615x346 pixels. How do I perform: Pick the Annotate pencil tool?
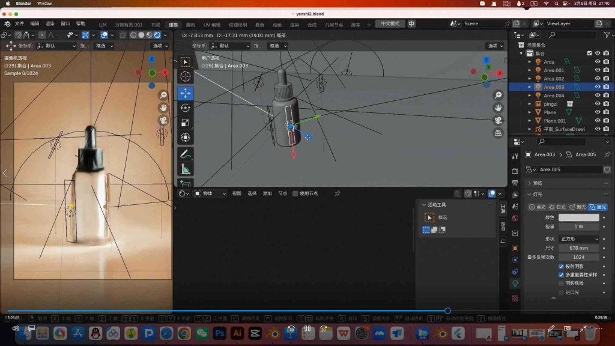pyautogui.click(x=185, y=154)
